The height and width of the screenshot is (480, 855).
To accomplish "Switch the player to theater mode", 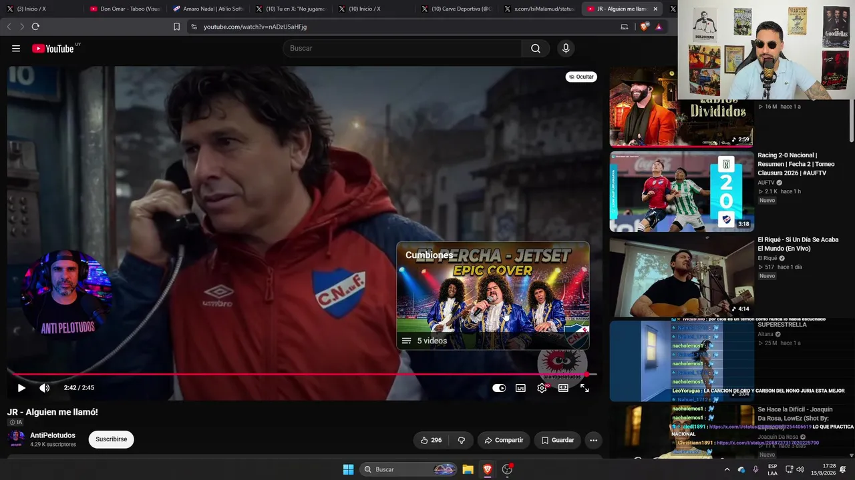I will click(x=563, y=388).
